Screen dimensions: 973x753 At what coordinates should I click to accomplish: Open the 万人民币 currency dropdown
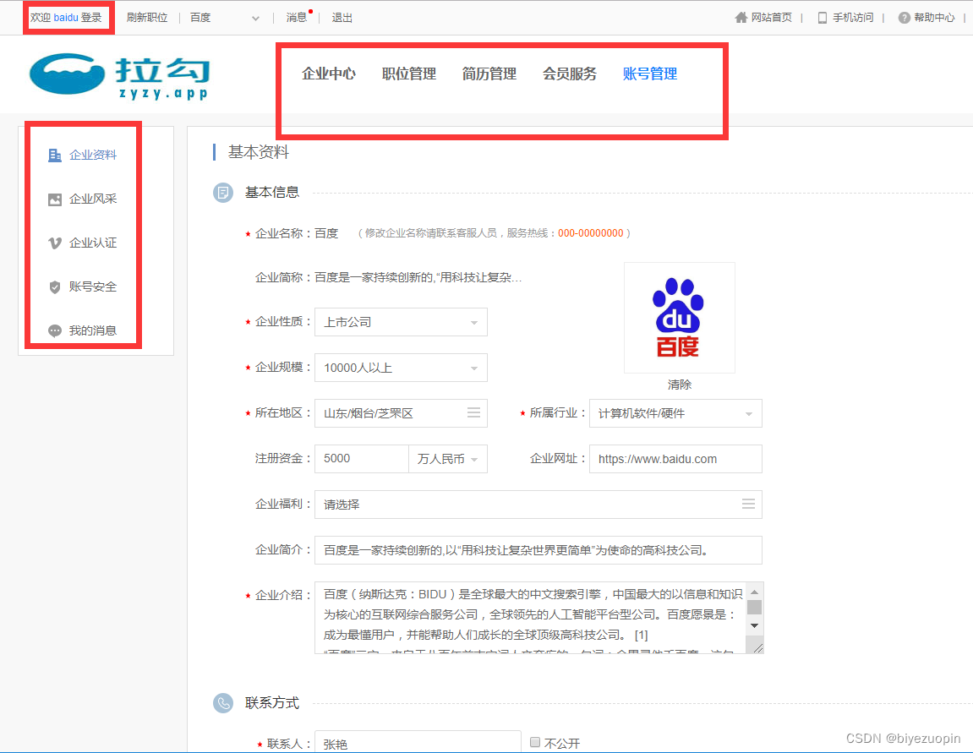click(448, 459)
